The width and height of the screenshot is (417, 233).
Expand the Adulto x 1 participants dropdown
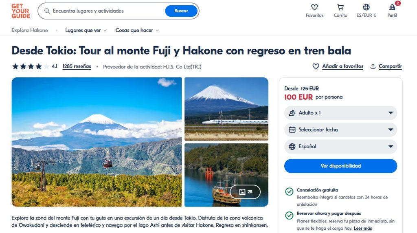coord(341,113)
